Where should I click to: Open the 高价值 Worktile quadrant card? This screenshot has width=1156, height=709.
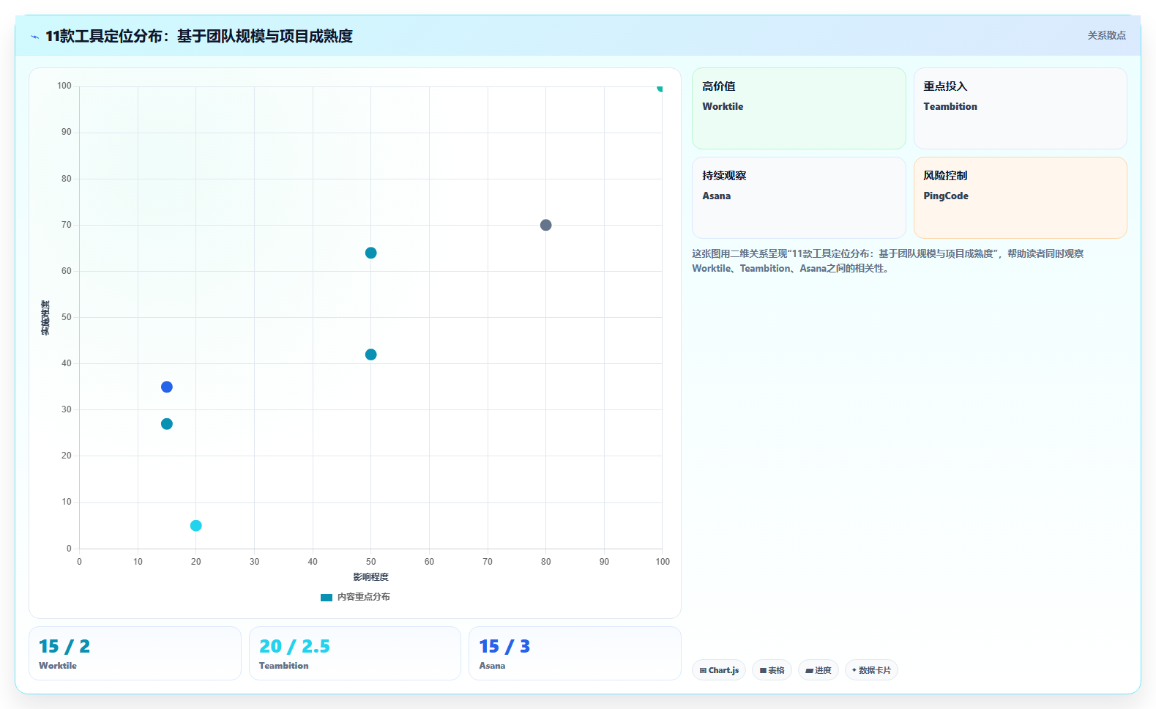pos(799,108)
